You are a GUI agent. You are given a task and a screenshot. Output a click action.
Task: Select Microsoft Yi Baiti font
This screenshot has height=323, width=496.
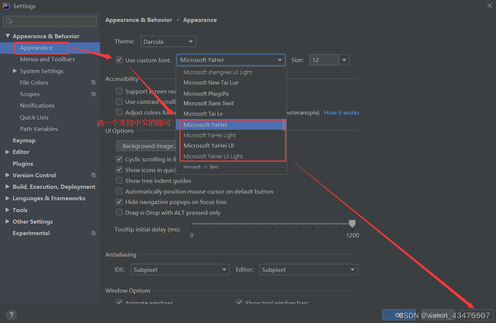click(x=229, y=167)
